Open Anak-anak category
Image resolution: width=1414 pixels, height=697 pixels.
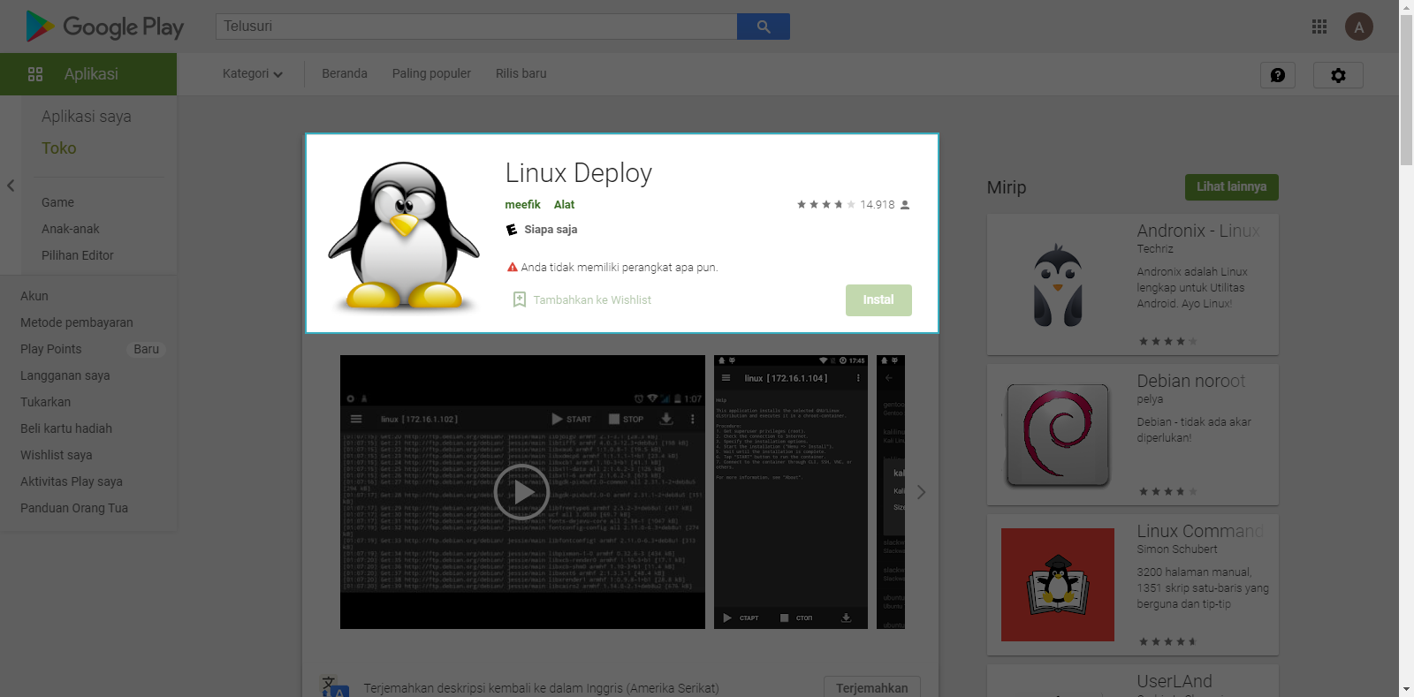(71, 229)
